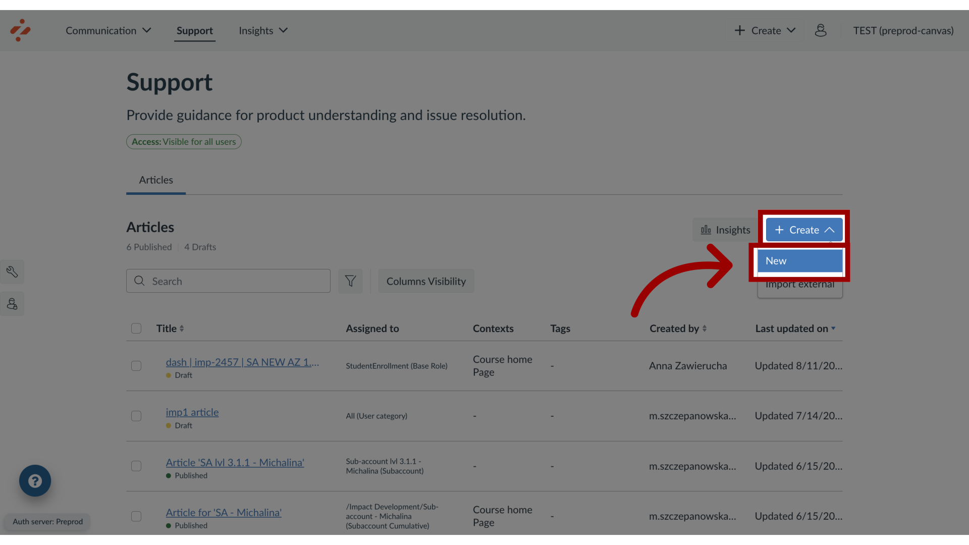Switch to the Articles tab
Image resolution: width=969 pixels, height=545 pixels.
point(156,180)
